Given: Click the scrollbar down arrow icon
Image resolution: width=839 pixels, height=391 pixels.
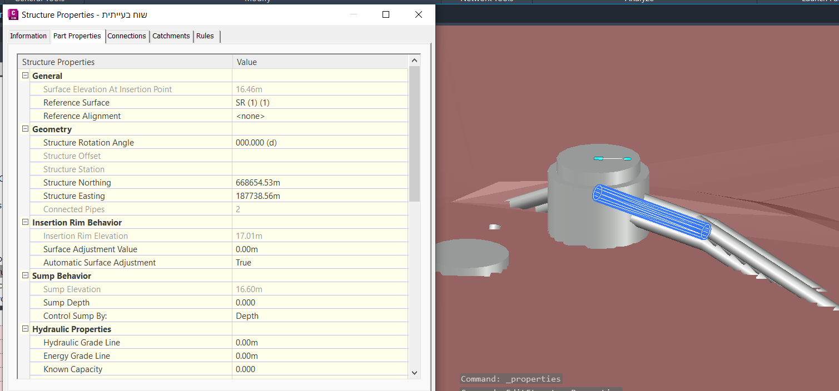Looking at the screenshot, I should pos(414,372).
